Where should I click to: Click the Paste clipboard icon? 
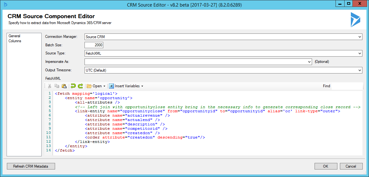click(x=64, y=86)
